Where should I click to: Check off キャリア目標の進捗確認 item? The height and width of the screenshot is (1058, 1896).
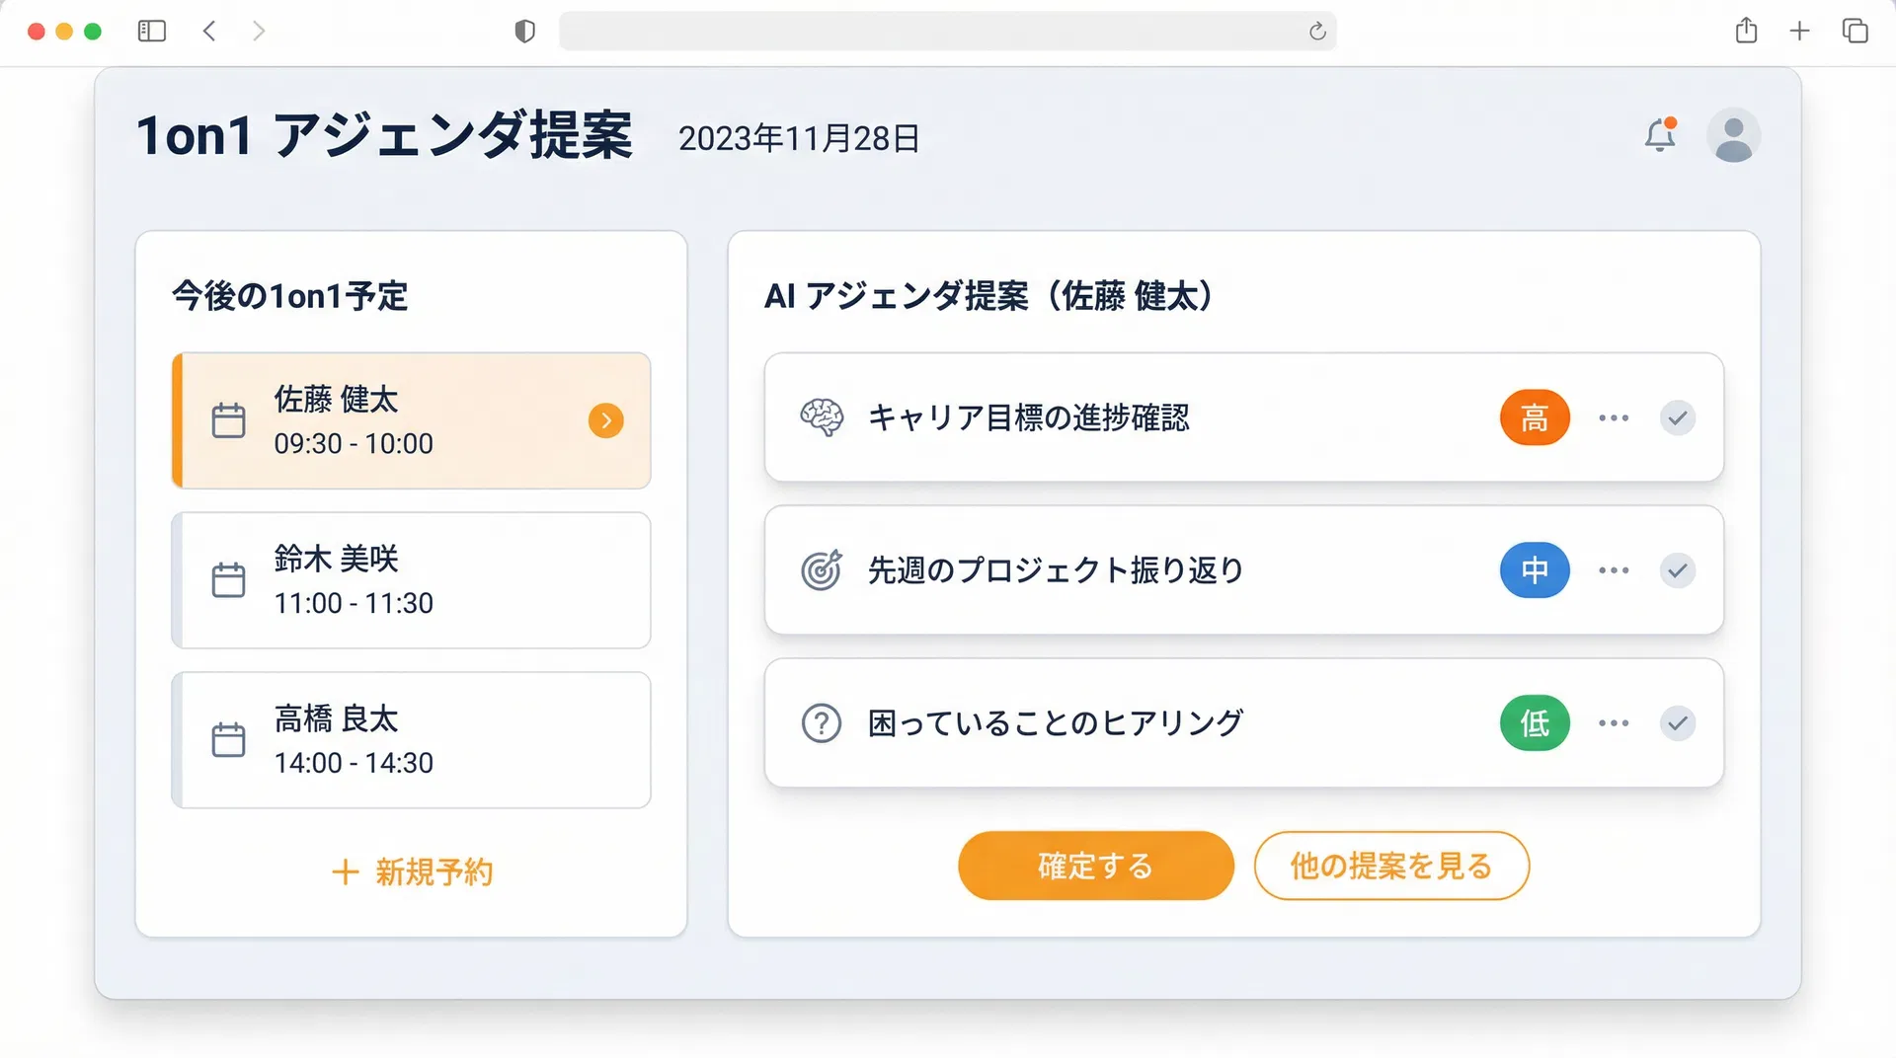coord(1677,417)
